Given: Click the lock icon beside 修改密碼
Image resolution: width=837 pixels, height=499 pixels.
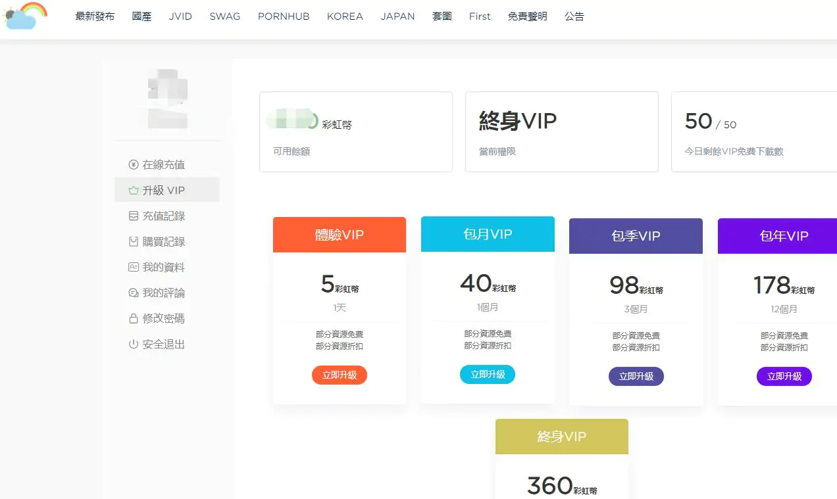Looking at the screenshot, I should 134,319.
